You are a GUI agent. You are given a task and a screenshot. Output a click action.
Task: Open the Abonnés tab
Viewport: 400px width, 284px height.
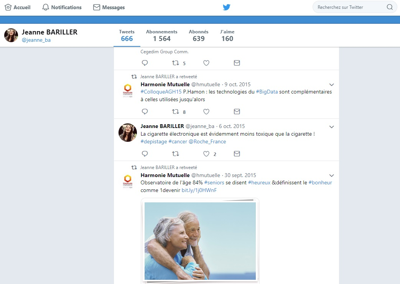[198, 35]
